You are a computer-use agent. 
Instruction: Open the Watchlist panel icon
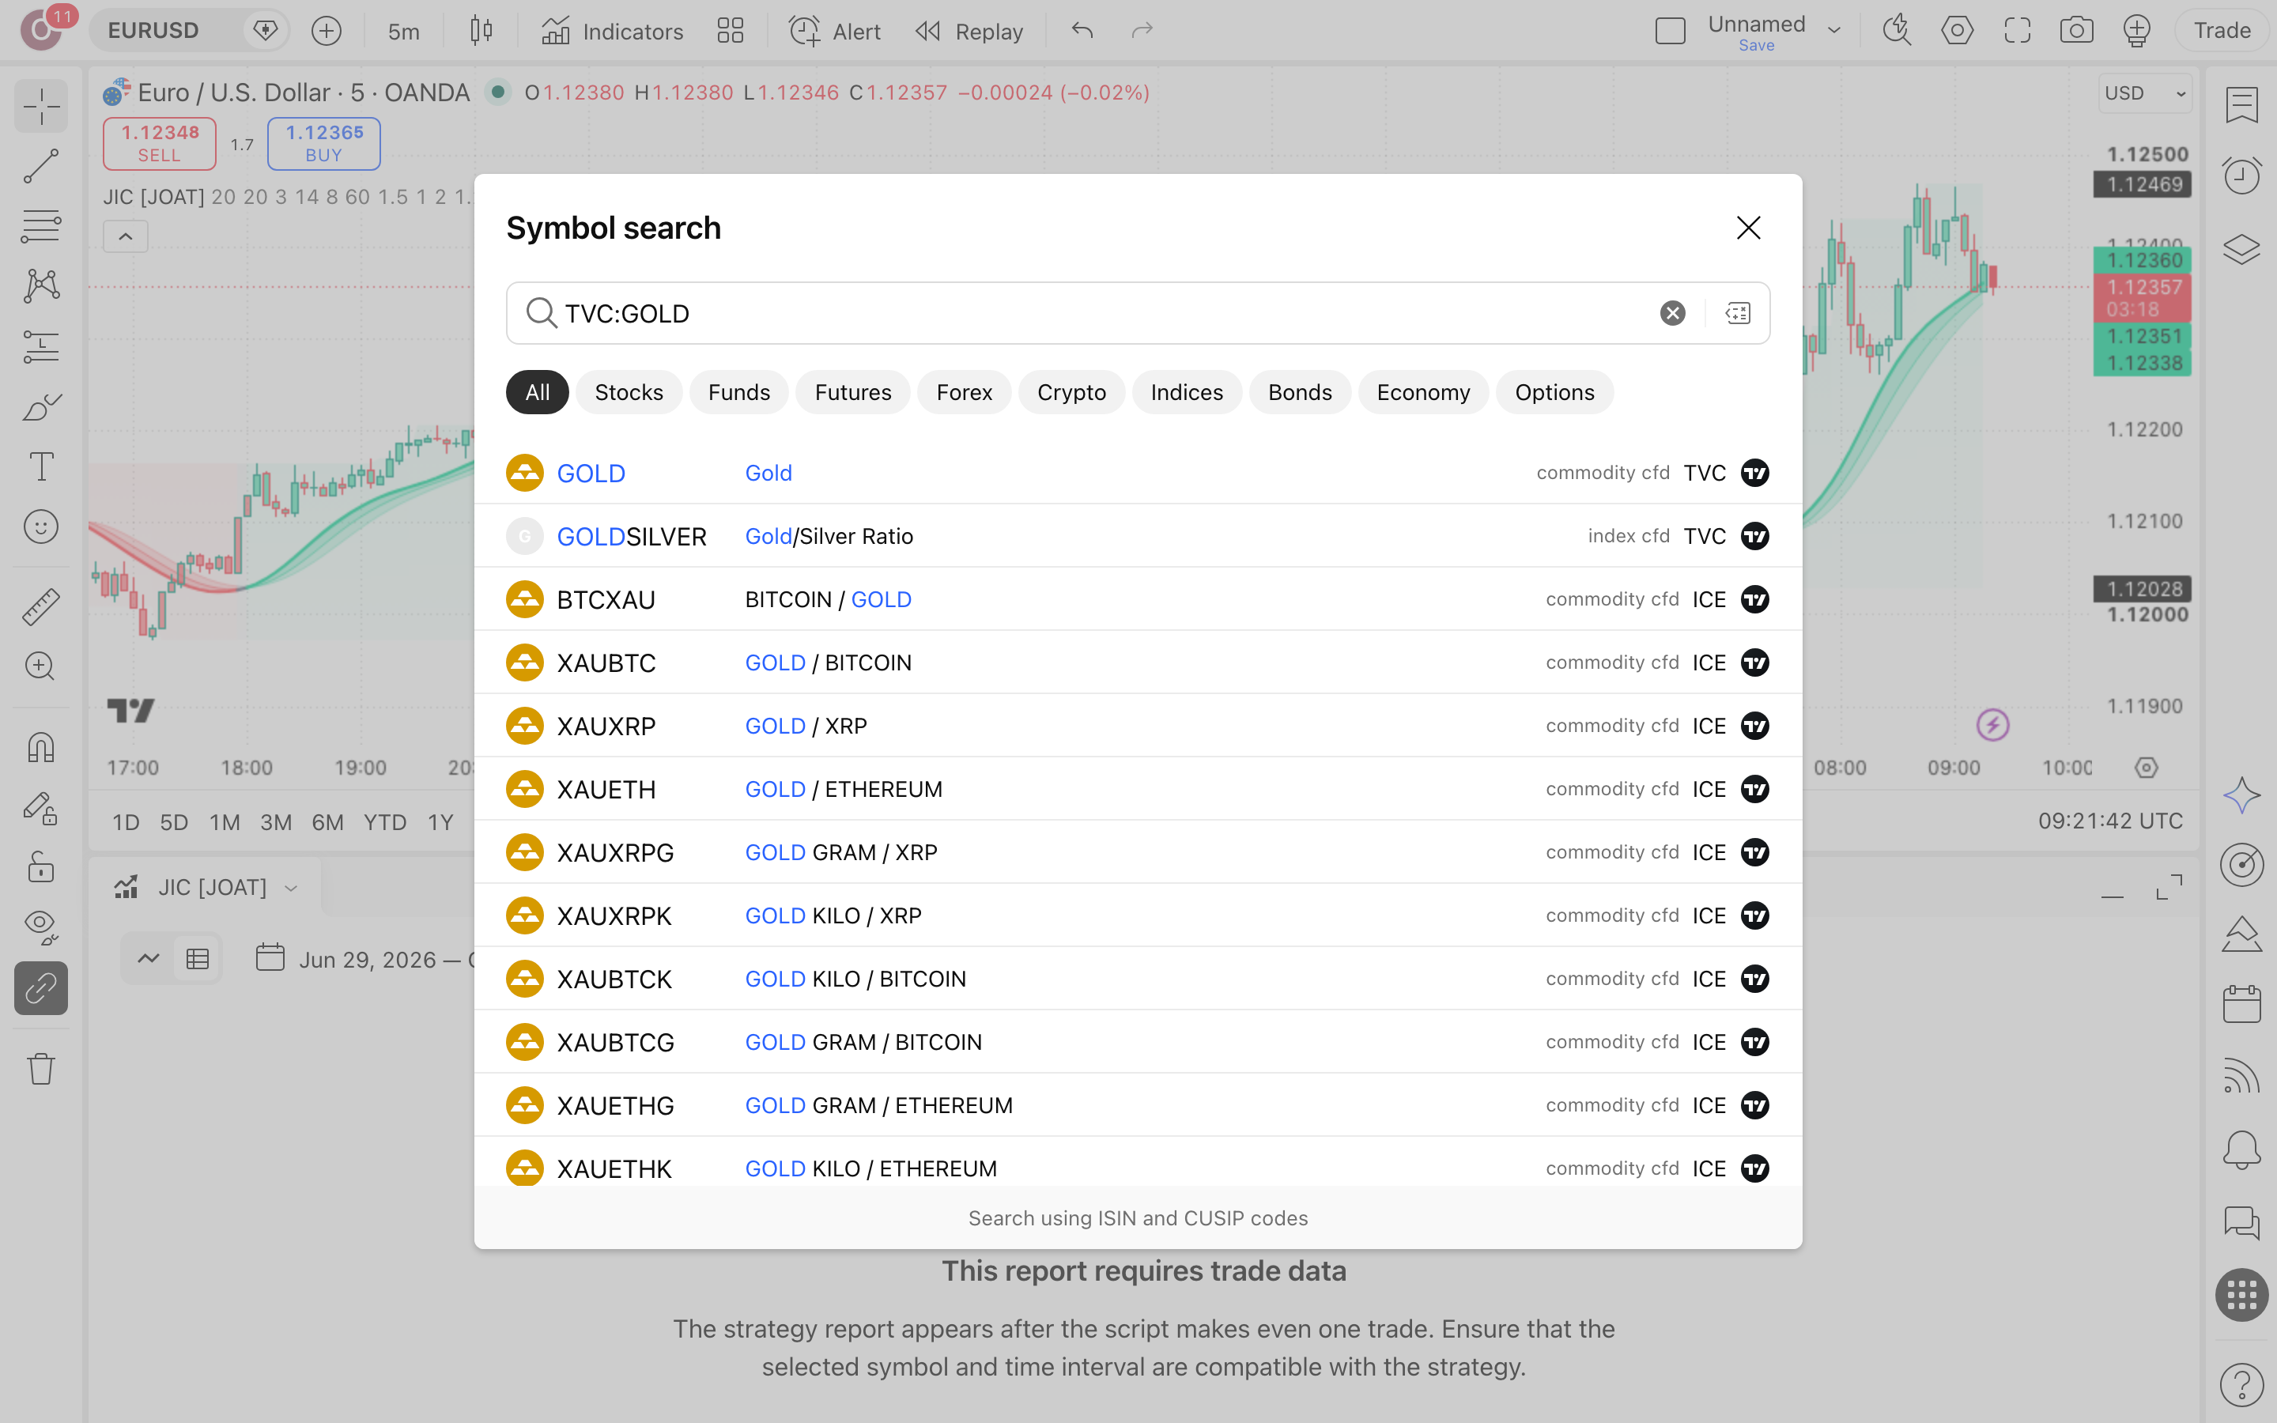point(2241,104)
